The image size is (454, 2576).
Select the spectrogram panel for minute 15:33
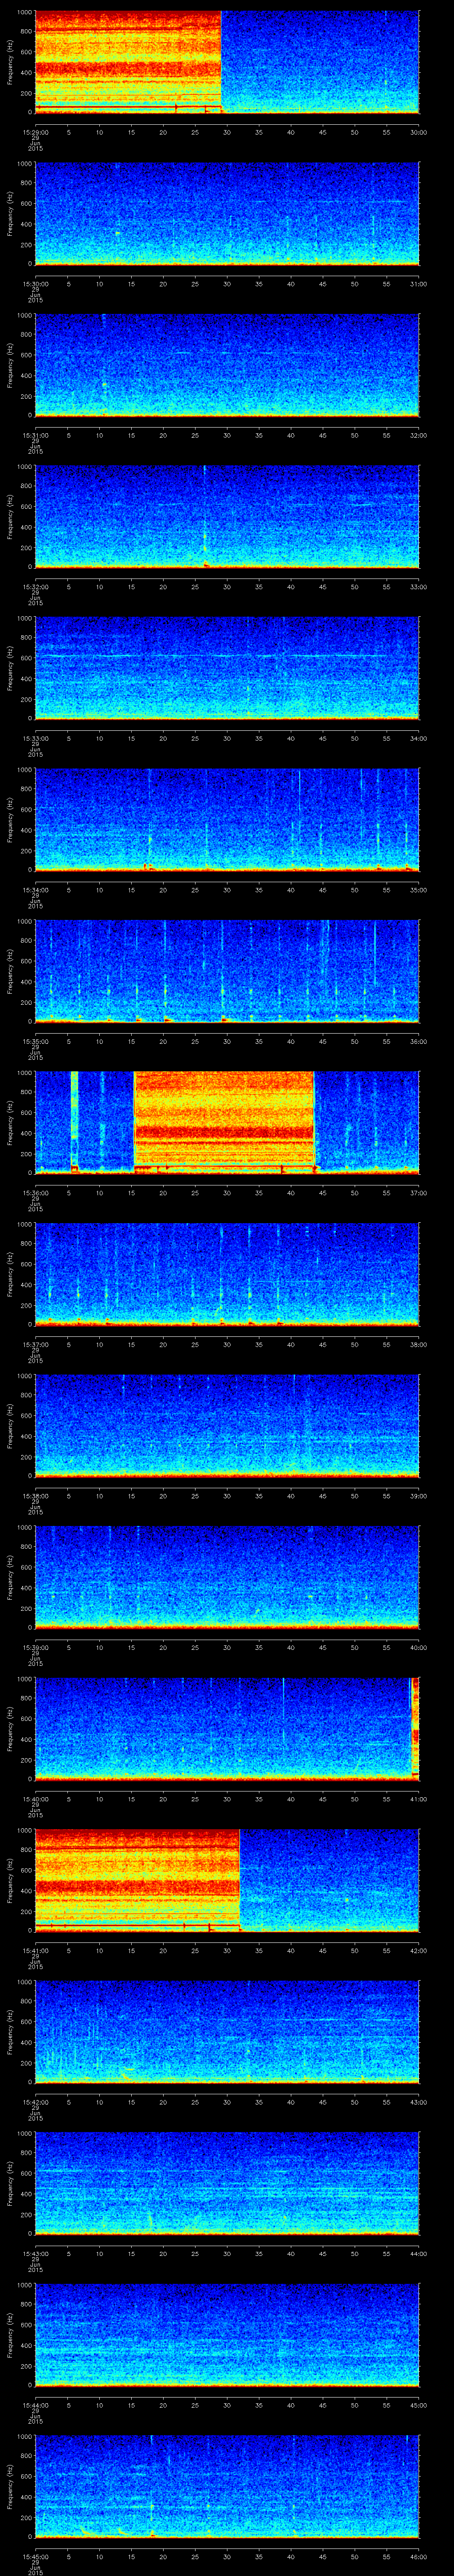[227, 668]
